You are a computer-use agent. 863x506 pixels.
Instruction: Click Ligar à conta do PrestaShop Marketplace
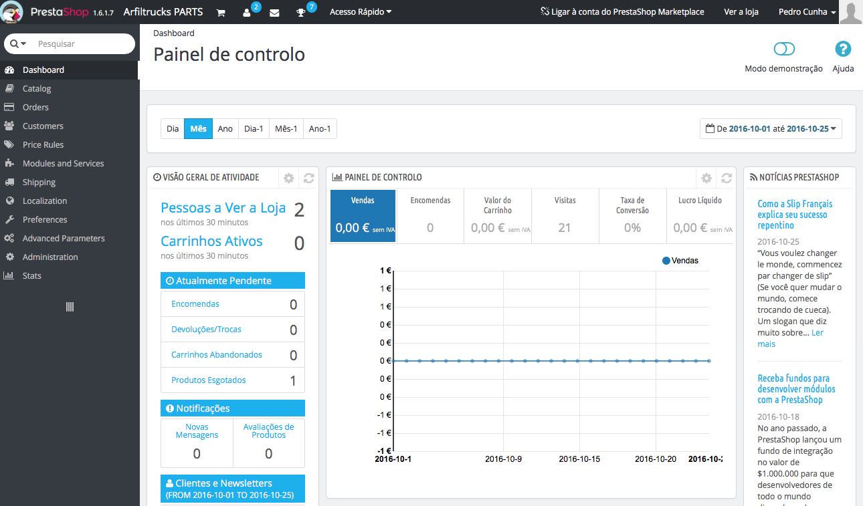click(x=622, y=12)
